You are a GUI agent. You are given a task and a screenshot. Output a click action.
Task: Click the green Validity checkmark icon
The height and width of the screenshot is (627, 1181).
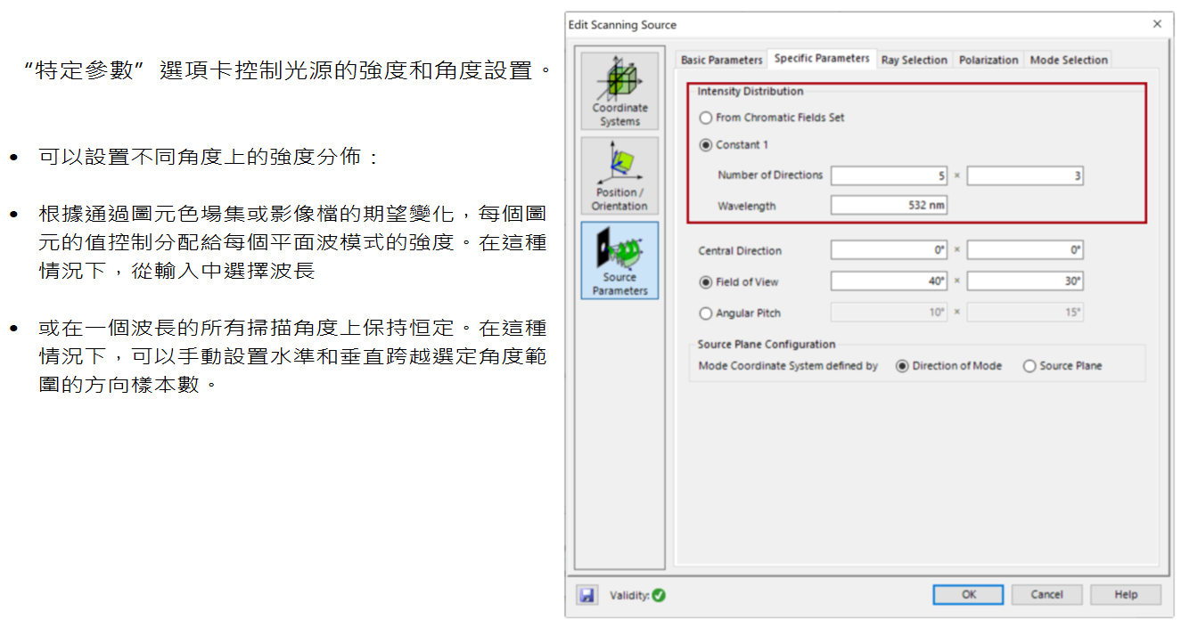[x=659, y=595]
